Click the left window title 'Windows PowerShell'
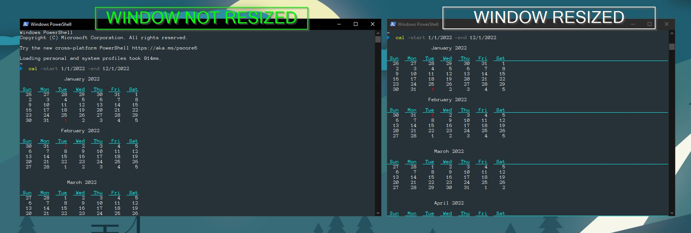 coord(51,24)
